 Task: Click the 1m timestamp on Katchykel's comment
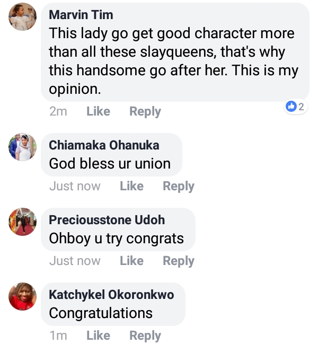(x=58, y=336)
